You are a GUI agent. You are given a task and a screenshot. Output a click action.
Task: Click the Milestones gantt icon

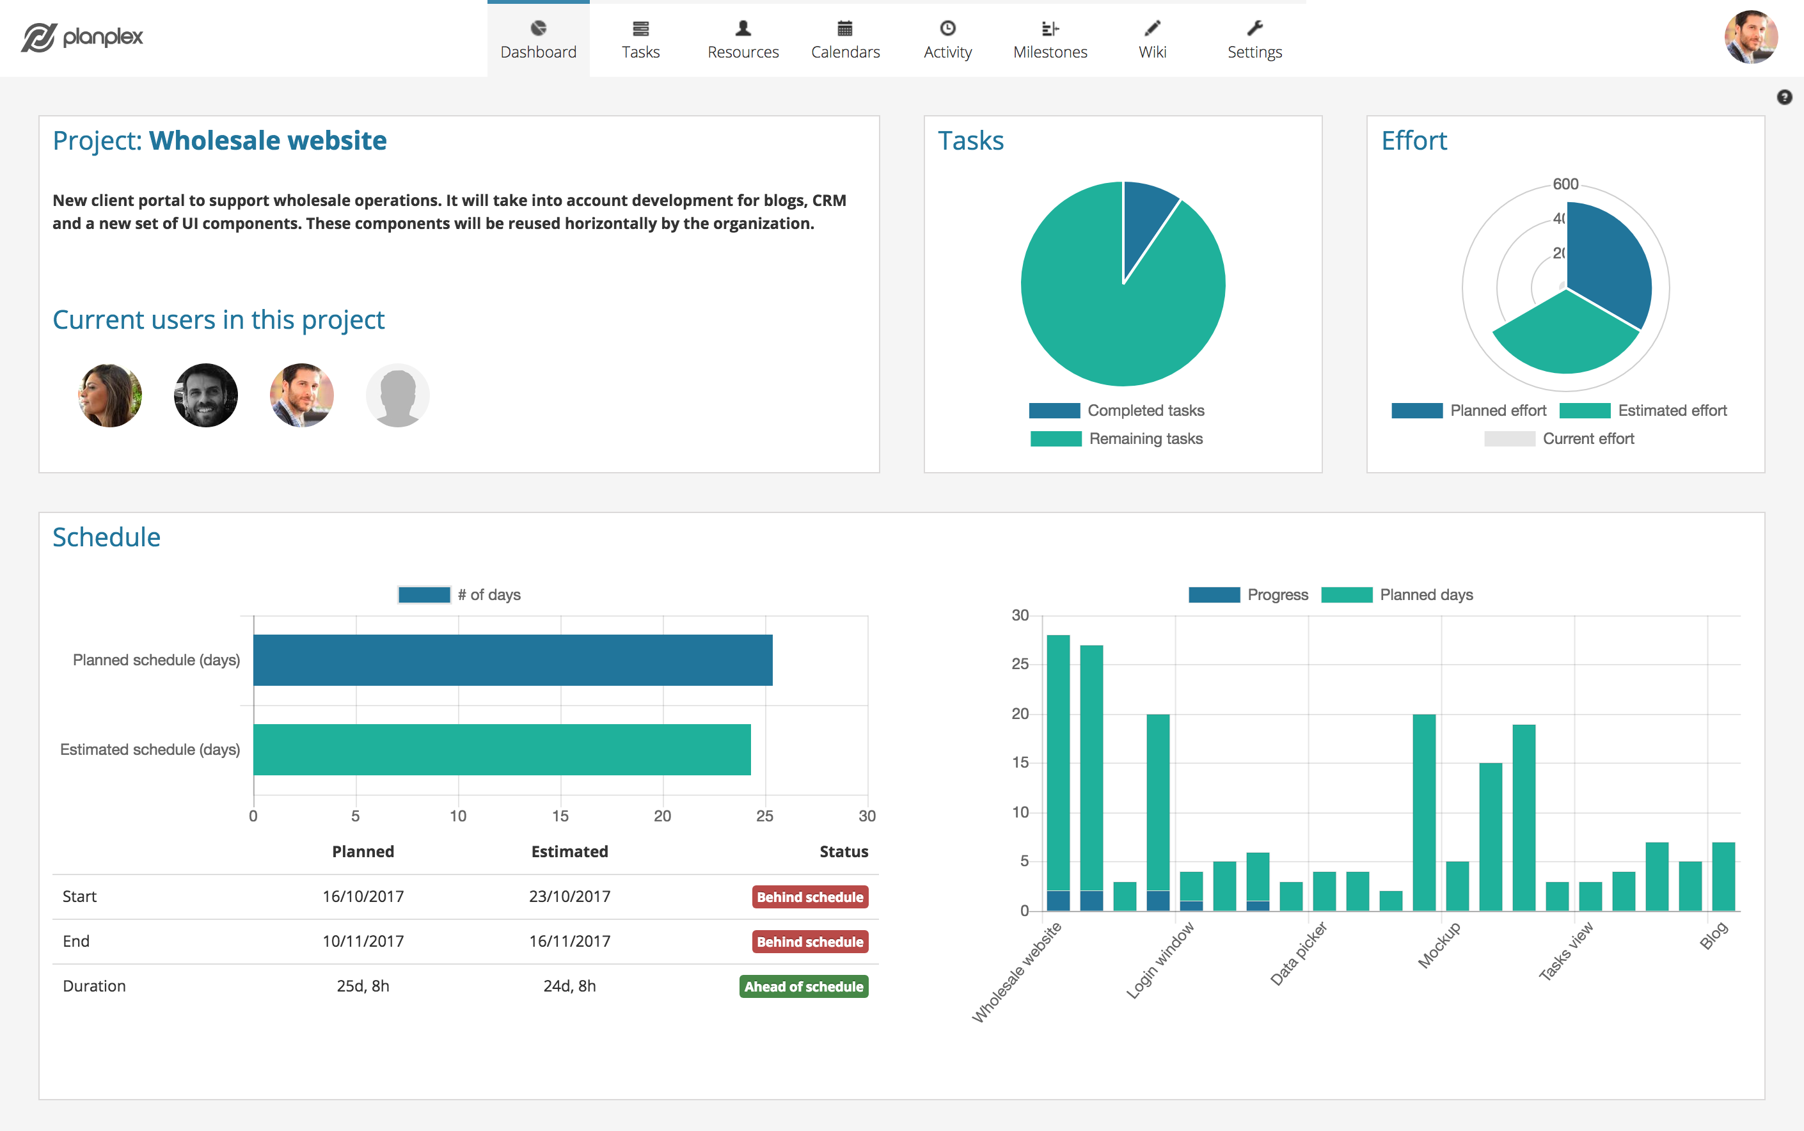click(1049, 28)
